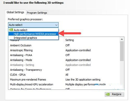
Task: Click the Antialiasing - FXAA Off setting
Action: [67, 55]
